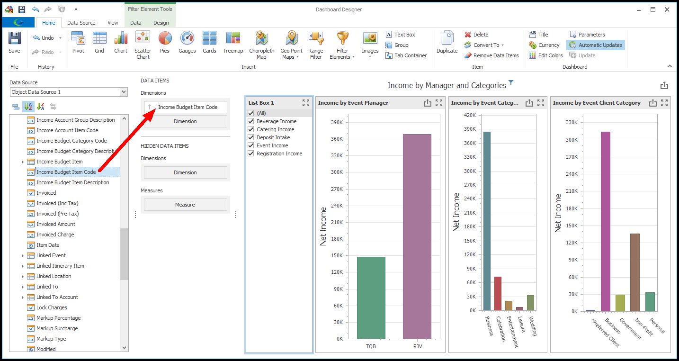Switch to the View tab
Screen dimensions: 679x361
tap(113, 23)
